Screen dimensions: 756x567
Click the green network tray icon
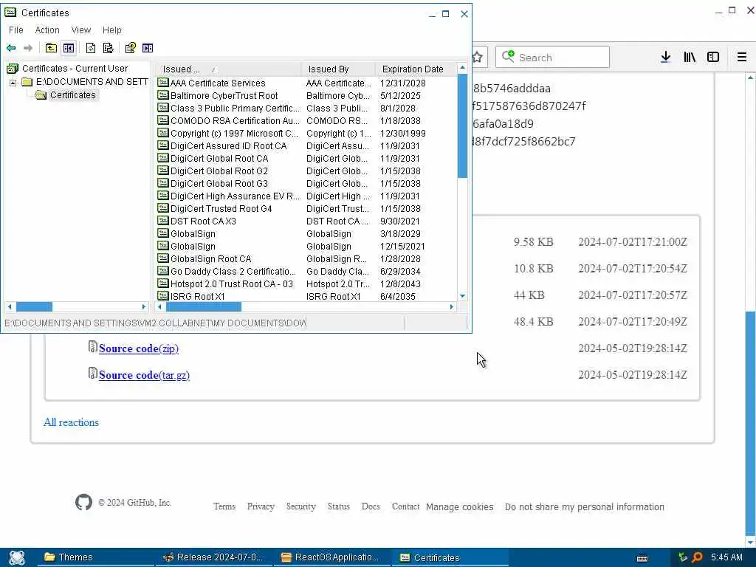click(683, 557)
